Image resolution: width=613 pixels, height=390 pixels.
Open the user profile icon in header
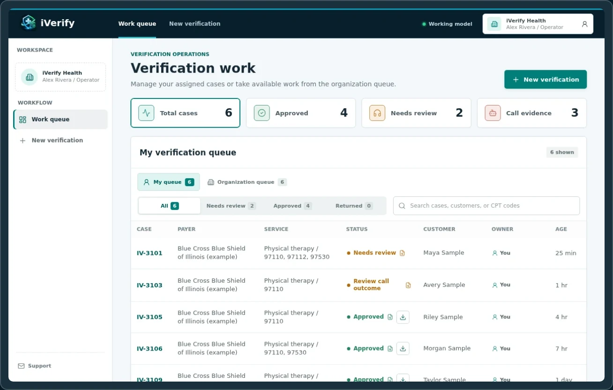pos(584,24)
